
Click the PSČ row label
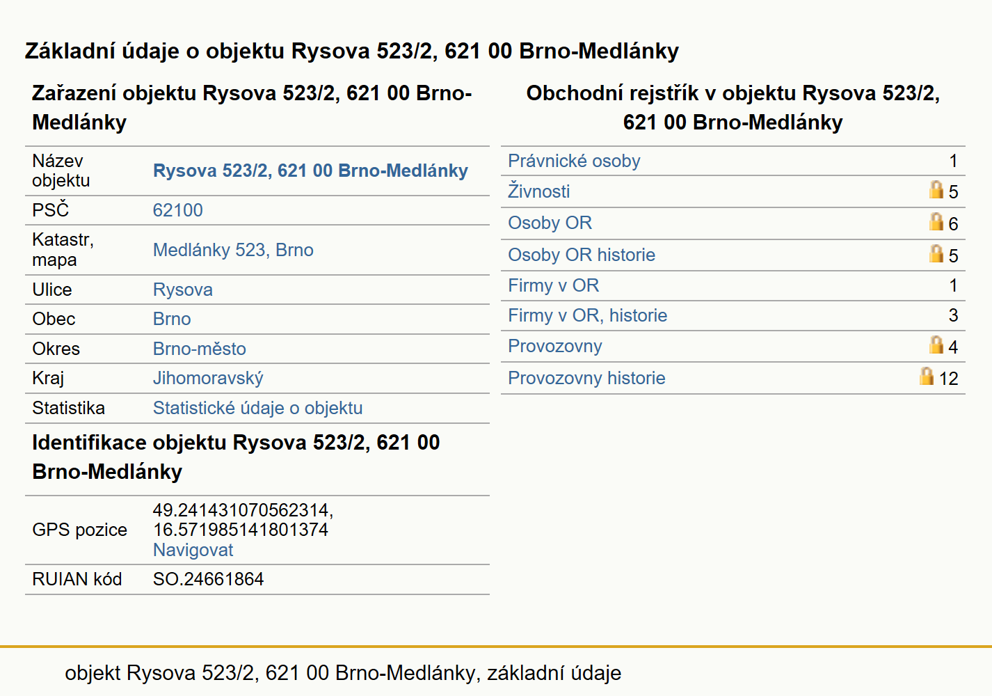50,209
